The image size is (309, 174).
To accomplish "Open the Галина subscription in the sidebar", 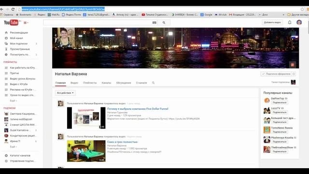I will 21,119.
